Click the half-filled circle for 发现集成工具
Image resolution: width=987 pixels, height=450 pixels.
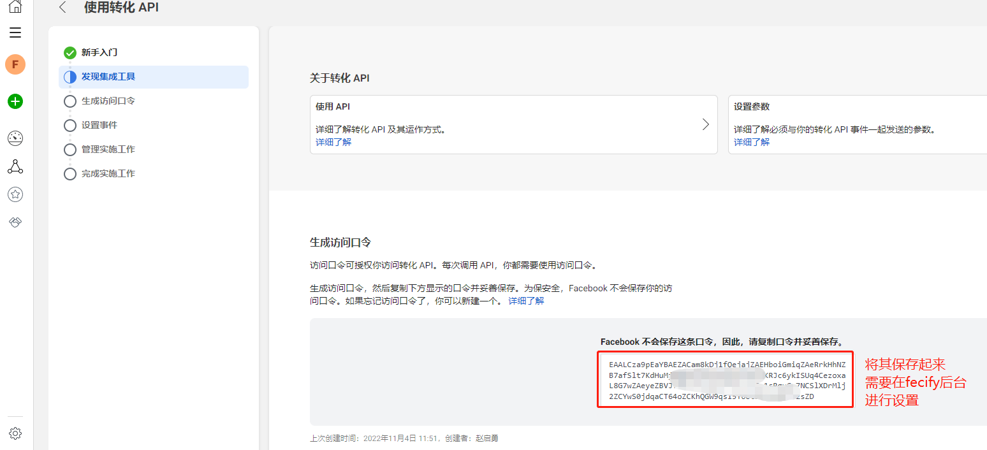click(70, 77)
